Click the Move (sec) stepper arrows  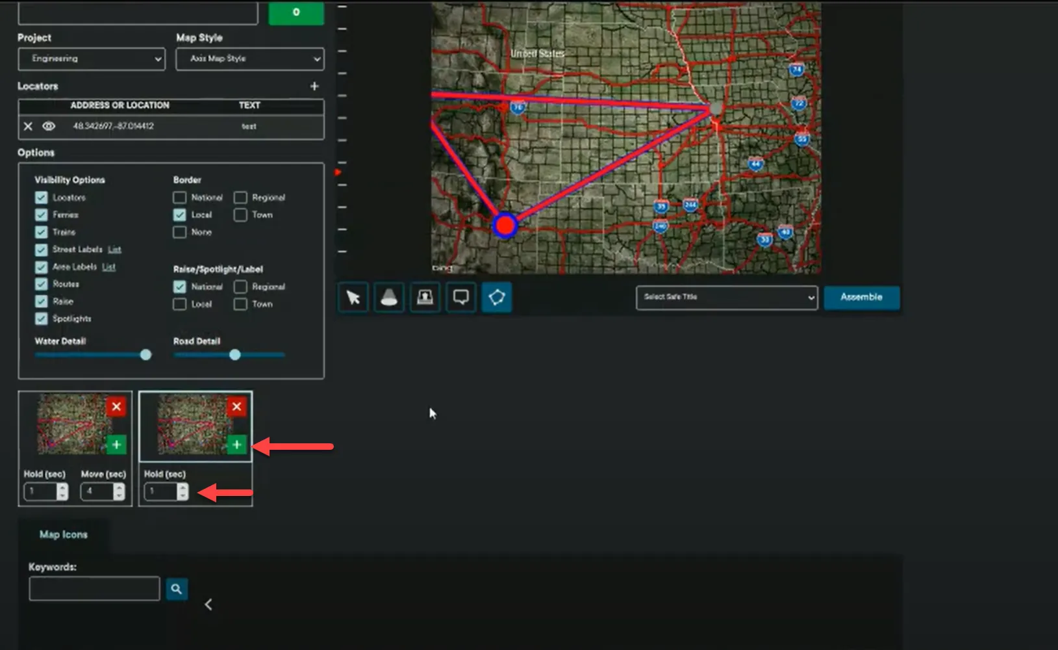pos(118,491)
